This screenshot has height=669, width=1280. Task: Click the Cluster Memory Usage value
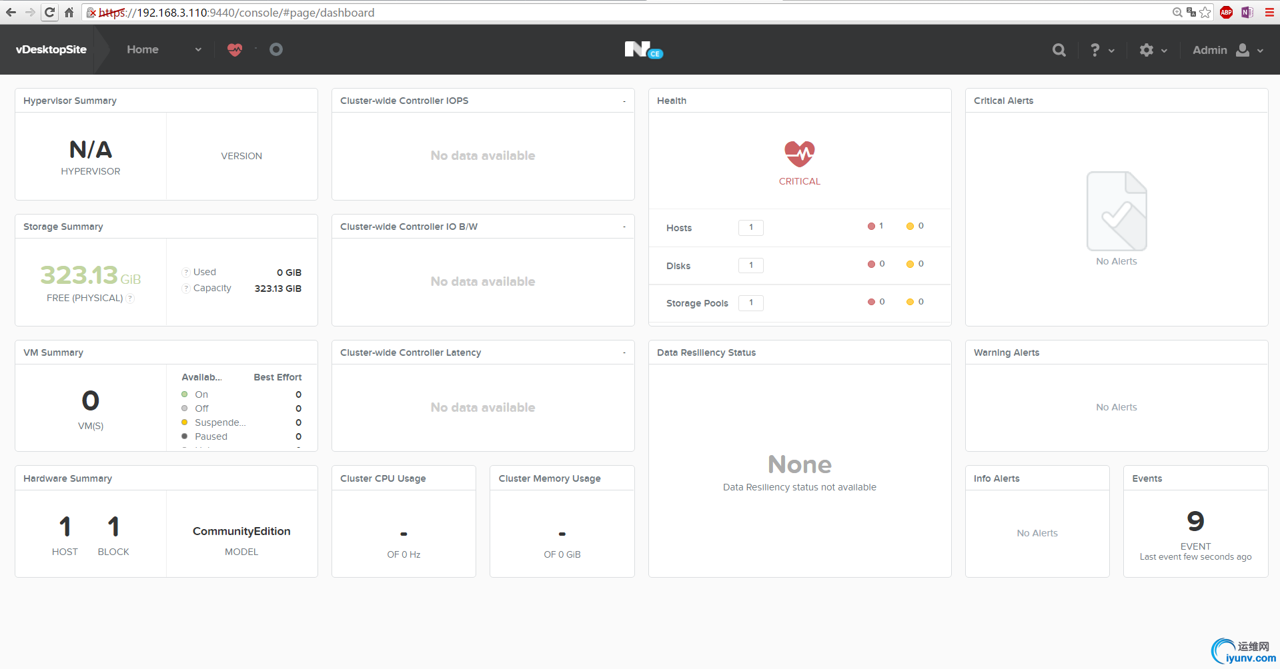tap(562, 534)
